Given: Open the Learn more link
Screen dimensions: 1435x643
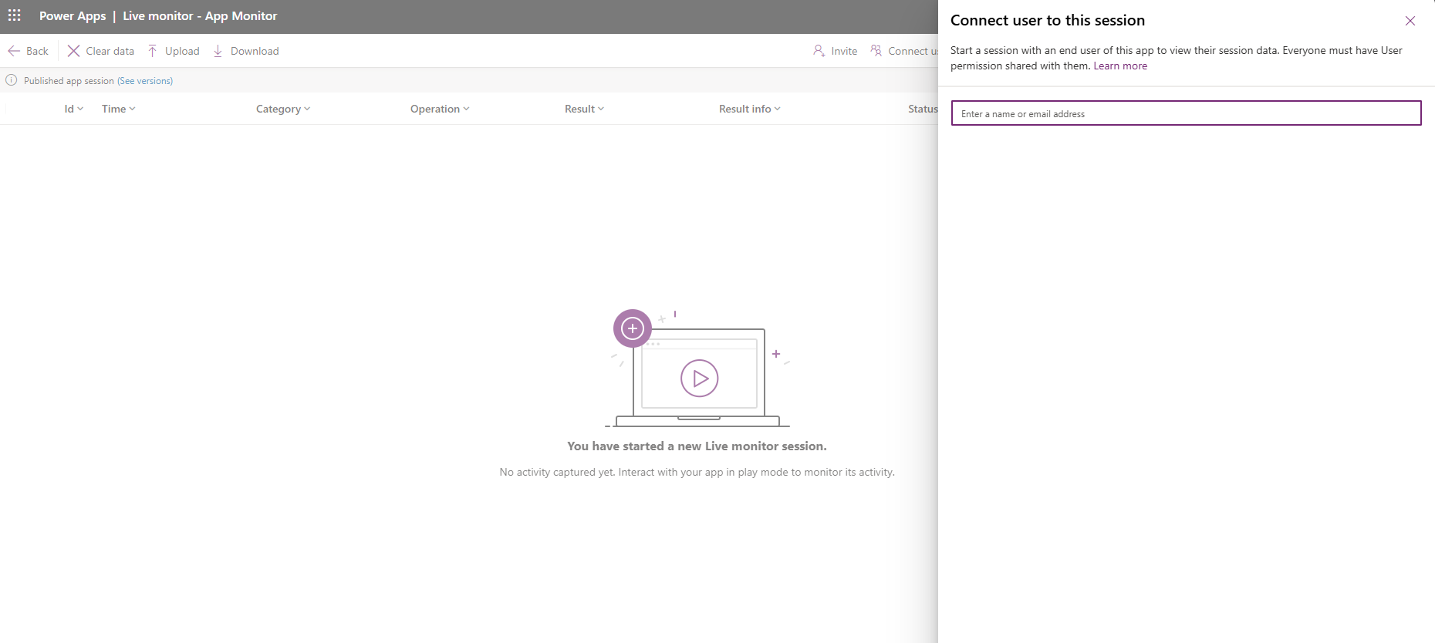Looking at the screenshot, I should click(1120, 66).
